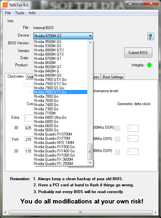Select Nvidia Quadro FX1500 Go
The width and height of the screenshot is (161, 218).
pos(60,147)
